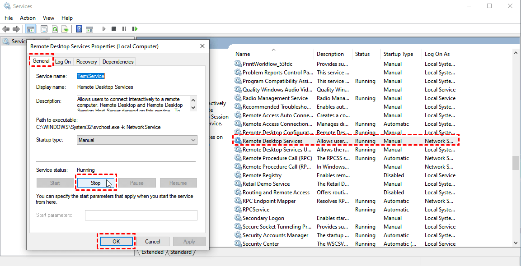
Task: Open the Startup type dropdown
Action: (x=137, y=140)
